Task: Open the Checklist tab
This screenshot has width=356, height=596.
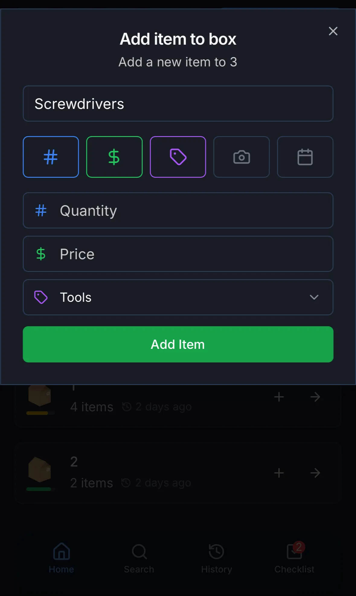Action: click(294, 558)
